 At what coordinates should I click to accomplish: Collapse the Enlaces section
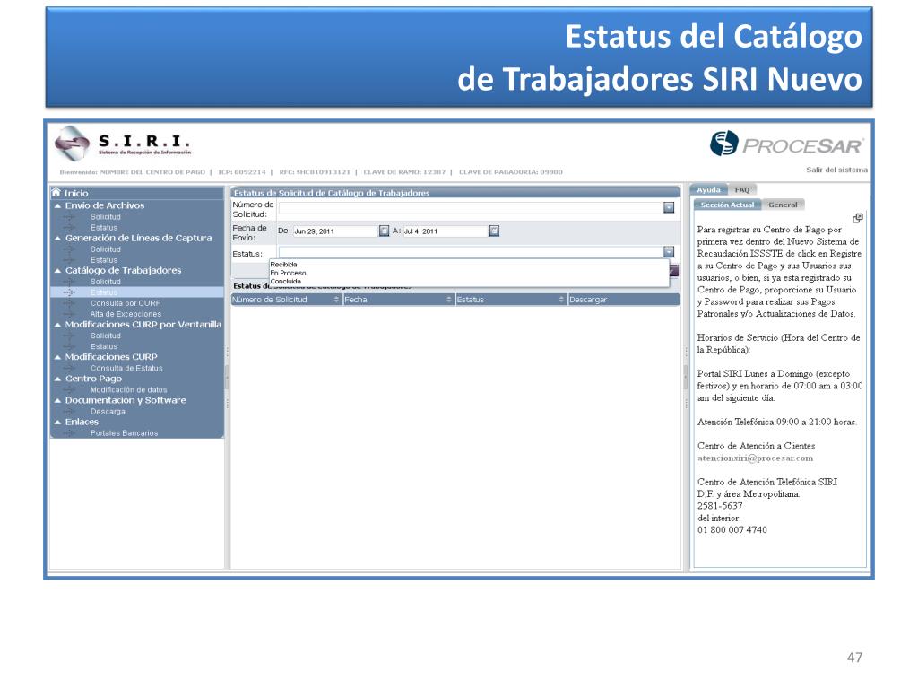pos(57,423)
